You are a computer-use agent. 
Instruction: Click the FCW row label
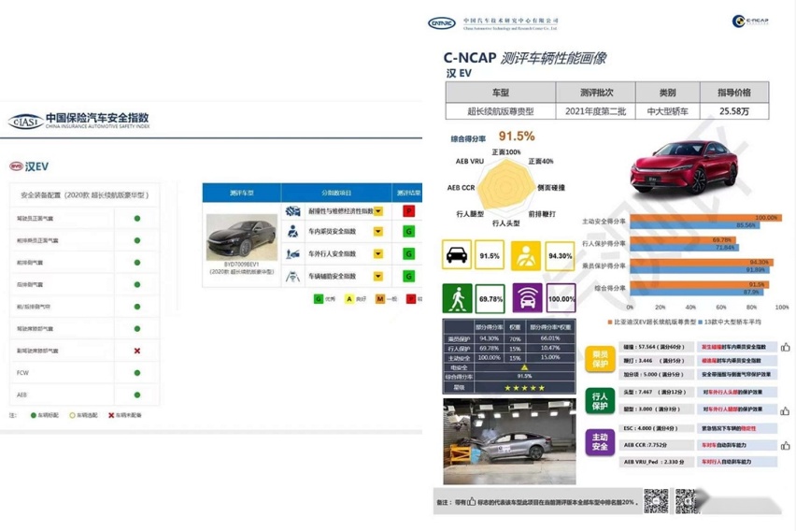22,372
